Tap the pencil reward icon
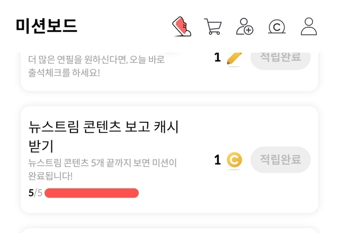Screen dimensions: 339x233 click(x=233, y=57)
